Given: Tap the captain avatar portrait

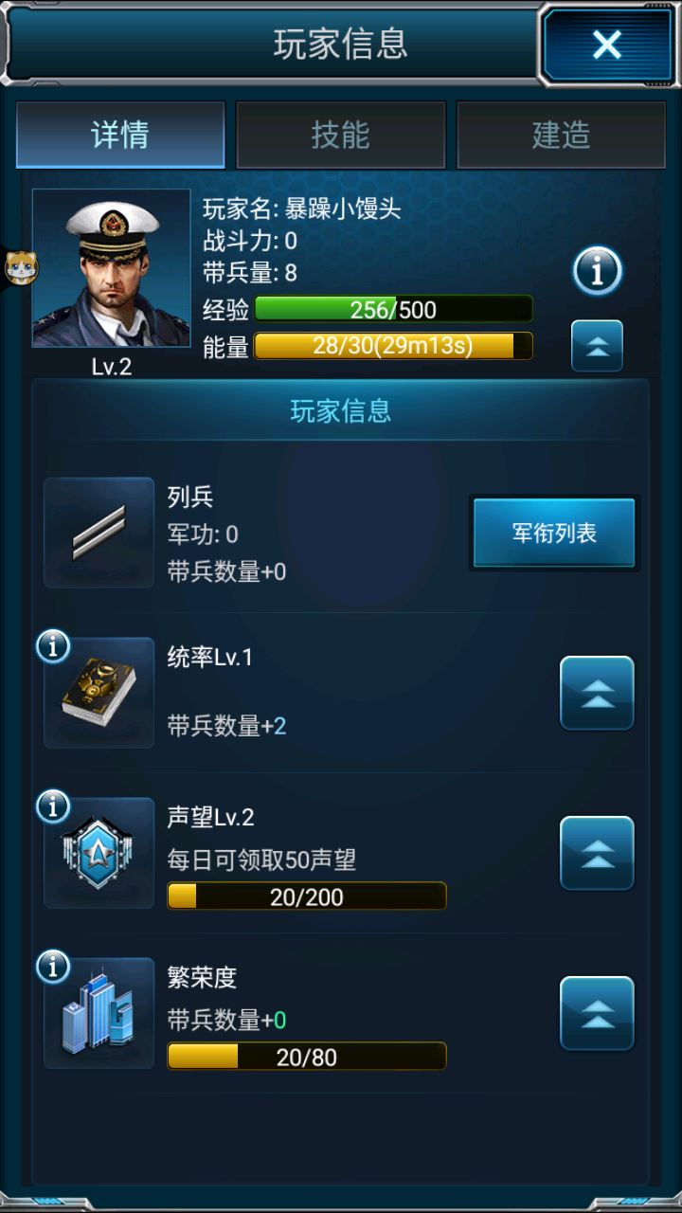Looking at the screenshot, I should pyautogui.click(x=112, y=268).
